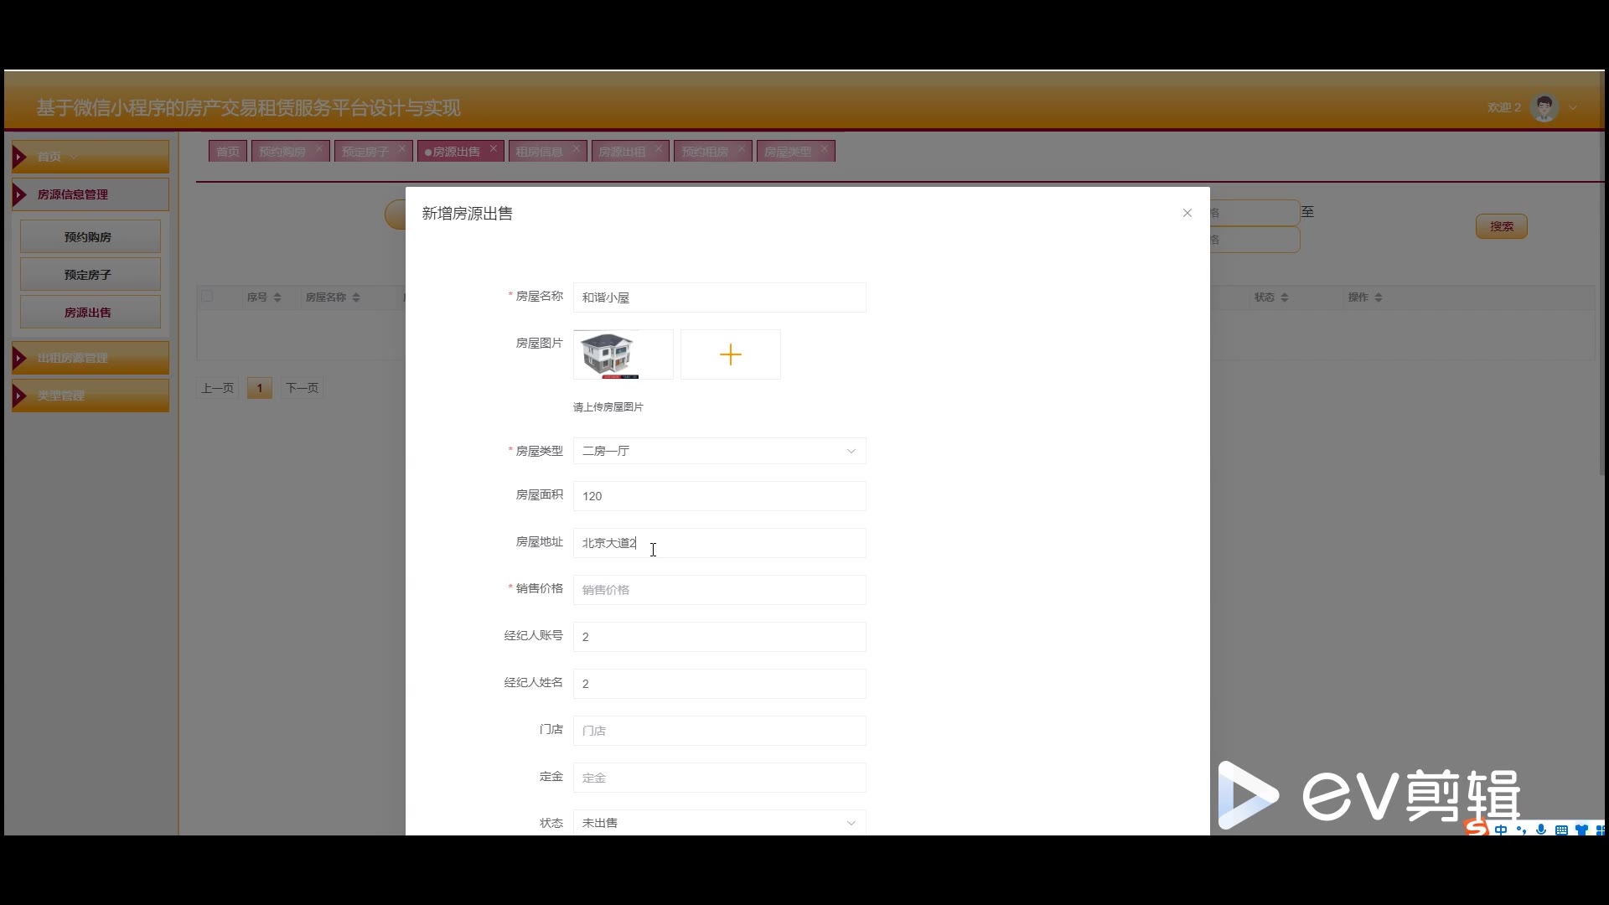Toggle select-all checkbox in table header
Image resolution: width=1609 pixels, height=905 pixels.
207,297
